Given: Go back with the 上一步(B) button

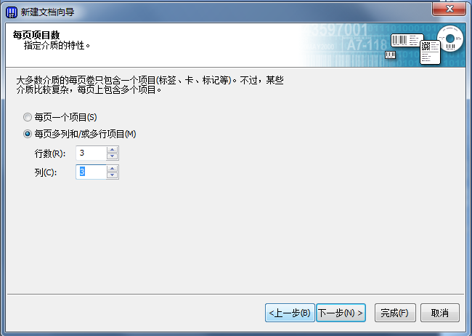Looking at the screenshot, I should coord(290,313).
